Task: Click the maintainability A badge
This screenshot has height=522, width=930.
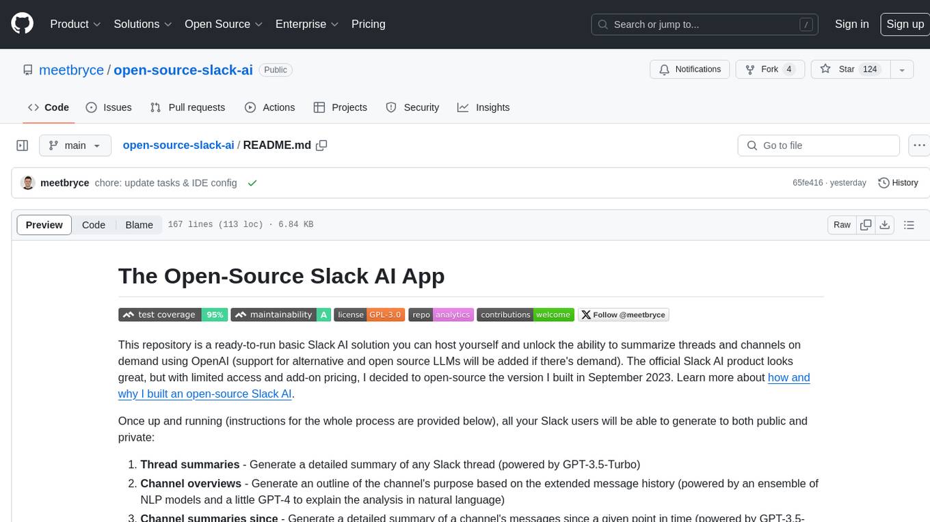Action: tap(281, 315)
